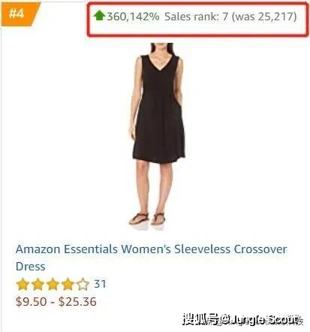Viewport: 310px width, 332px height.
Task: Click the dress's V-neckline in the photo
Action: (160, 62)
